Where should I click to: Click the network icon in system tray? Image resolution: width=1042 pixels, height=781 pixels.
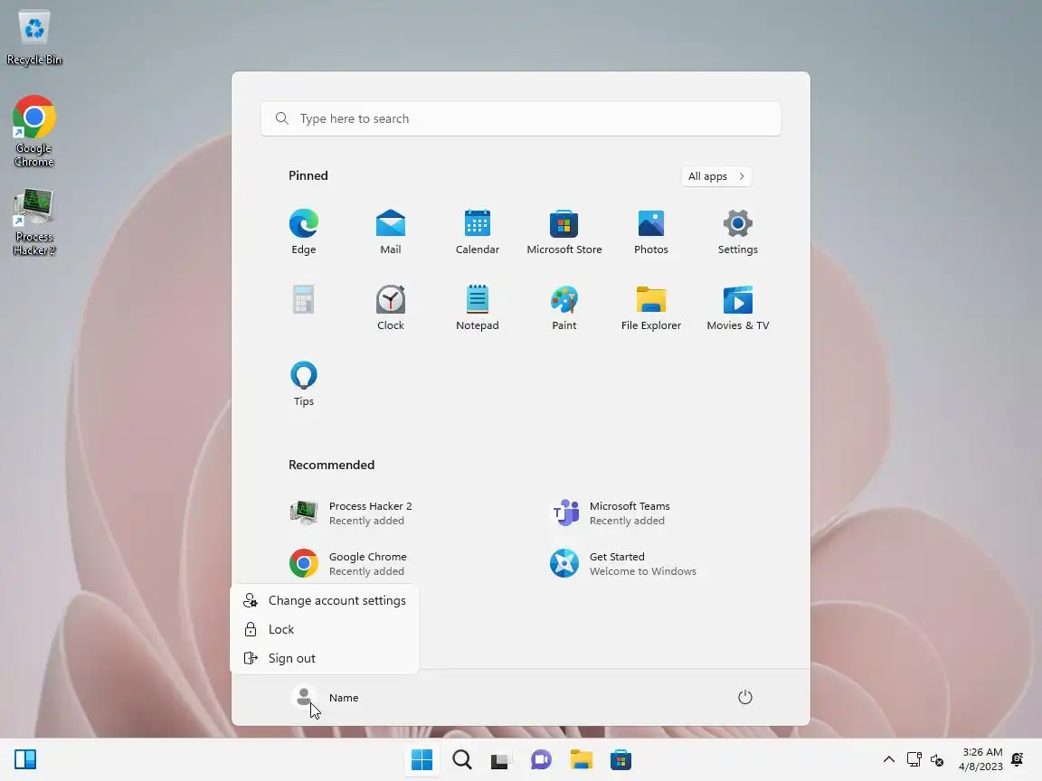[914, 759]
